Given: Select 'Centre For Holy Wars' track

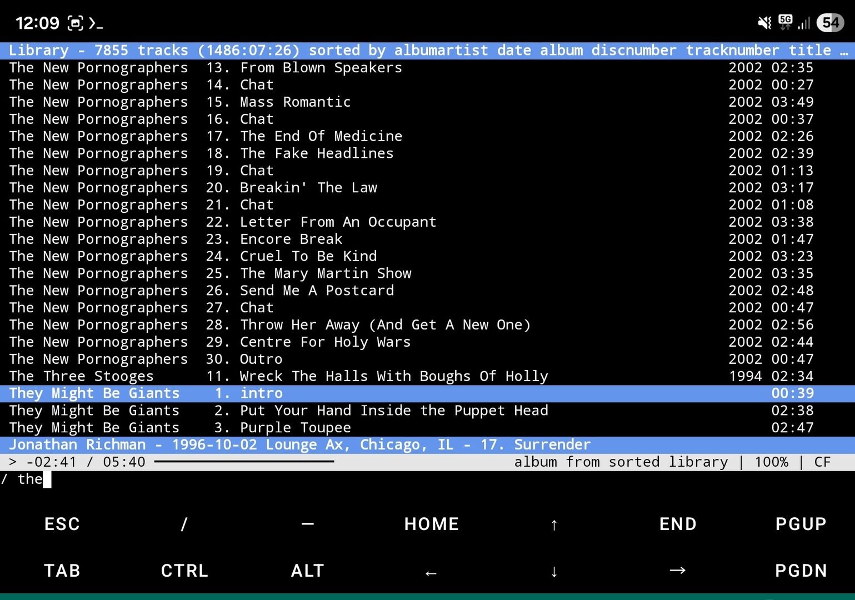Looking at the screenshot, I should click(427, 342).
